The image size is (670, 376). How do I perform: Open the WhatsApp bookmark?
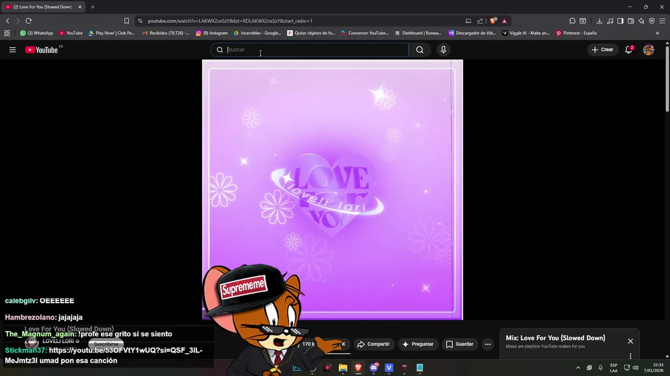click(37, 33)
